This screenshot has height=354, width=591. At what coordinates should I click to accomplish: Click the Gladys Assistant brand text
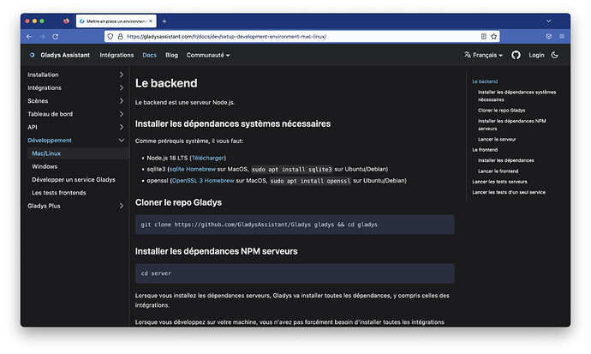coord(65,55)
